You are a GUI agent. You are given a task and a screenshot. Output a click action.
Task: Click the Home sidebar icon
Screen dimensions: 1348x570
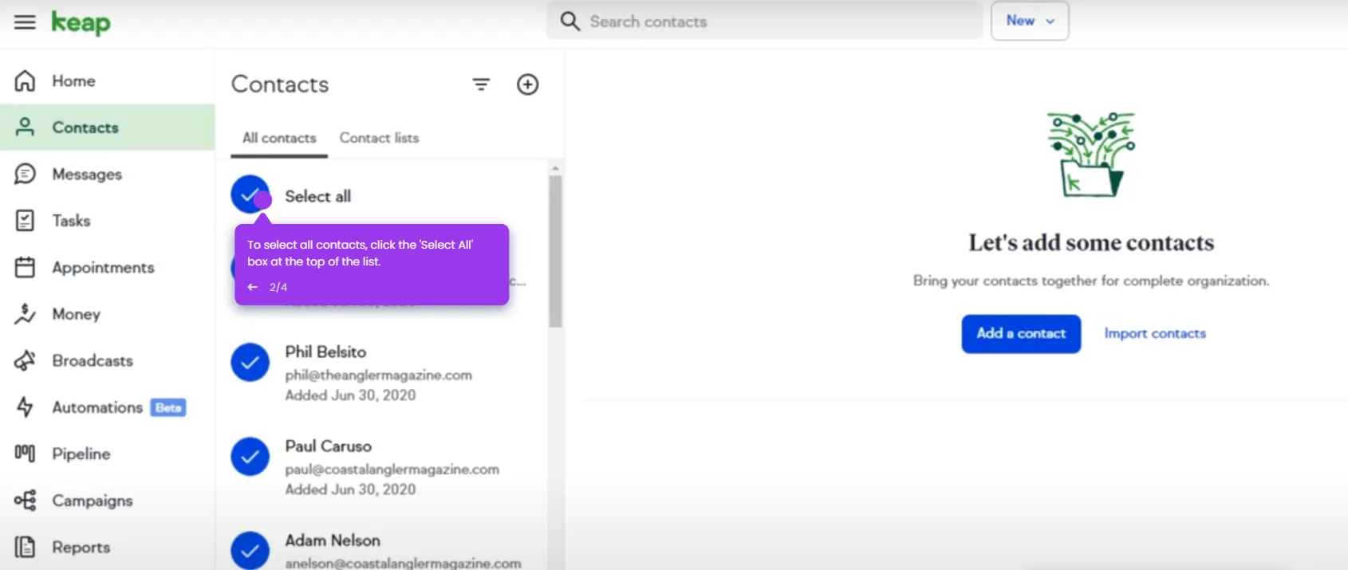tap(25, 81)
